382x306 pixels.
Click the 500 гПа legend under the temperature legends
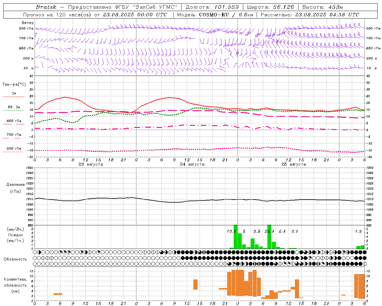click(x=14, y=149)
